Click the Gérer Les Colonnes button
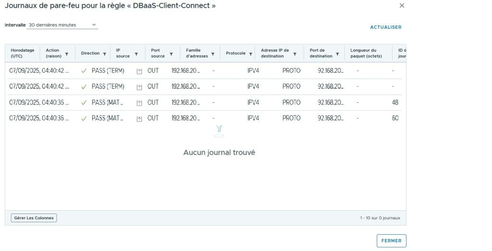 [x=34, y=218]
